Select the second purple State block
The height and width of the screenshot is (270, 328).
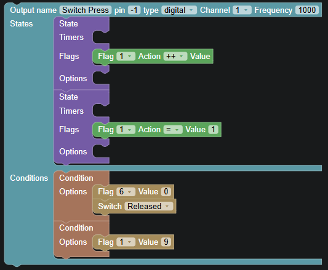[x=68, y=97]
